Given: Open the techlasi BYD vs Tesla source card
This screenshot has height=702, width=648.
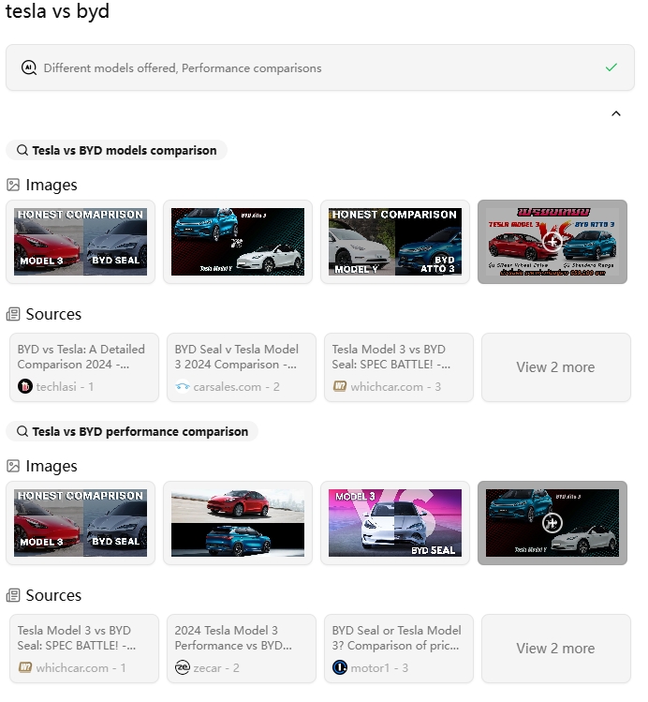Looking at the screenshot, I should click(x=84, y=367).
